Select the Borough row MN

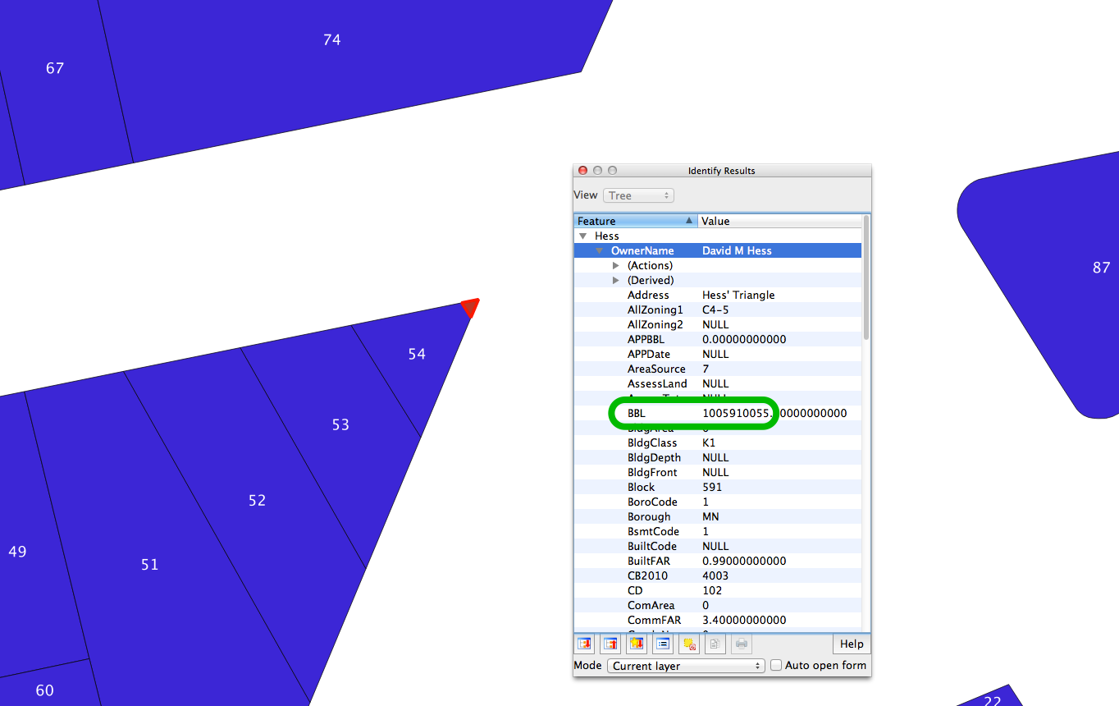[x=718, y=517]
